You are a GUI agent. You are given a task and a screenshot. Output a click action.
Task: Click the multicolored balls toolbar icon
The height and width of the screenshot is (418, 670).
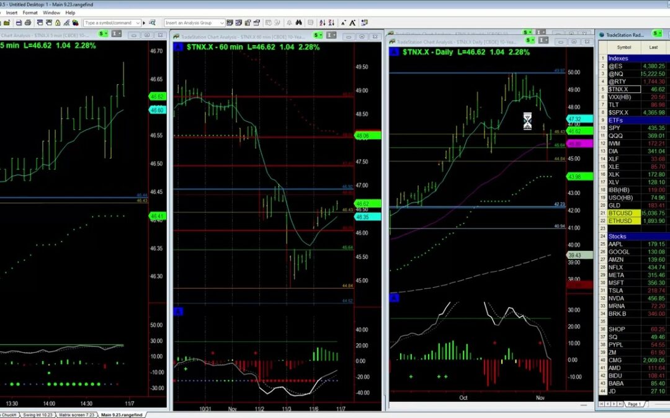point(76,23)
